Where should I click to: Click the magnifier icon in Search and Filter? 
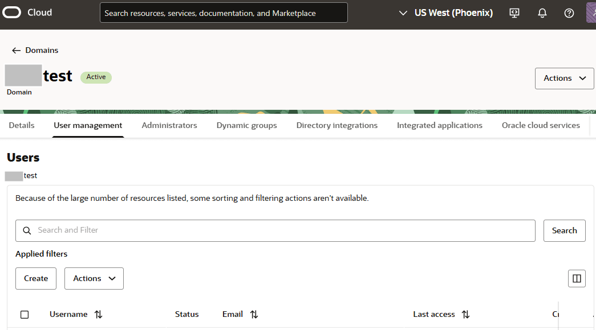click(x=27, y=230)
